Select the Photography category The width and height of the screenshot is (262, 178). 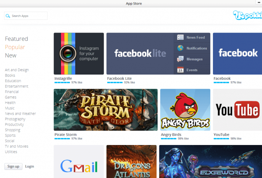click(15, 119)
